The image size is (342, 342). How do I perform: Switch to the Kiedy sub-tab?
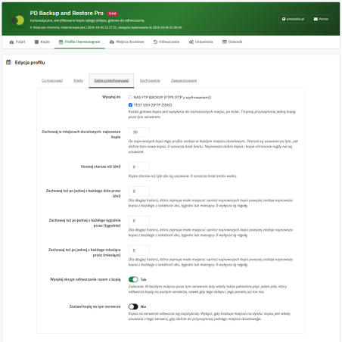[79, 80]
